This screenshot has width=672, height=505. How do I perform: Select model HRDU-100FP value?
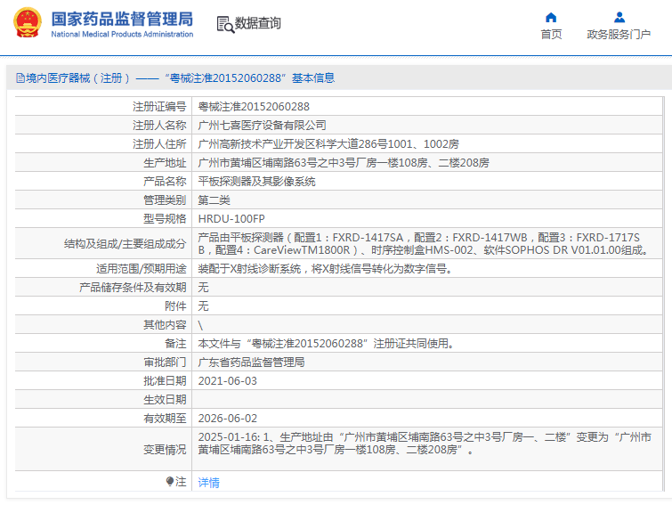point(231,219)
